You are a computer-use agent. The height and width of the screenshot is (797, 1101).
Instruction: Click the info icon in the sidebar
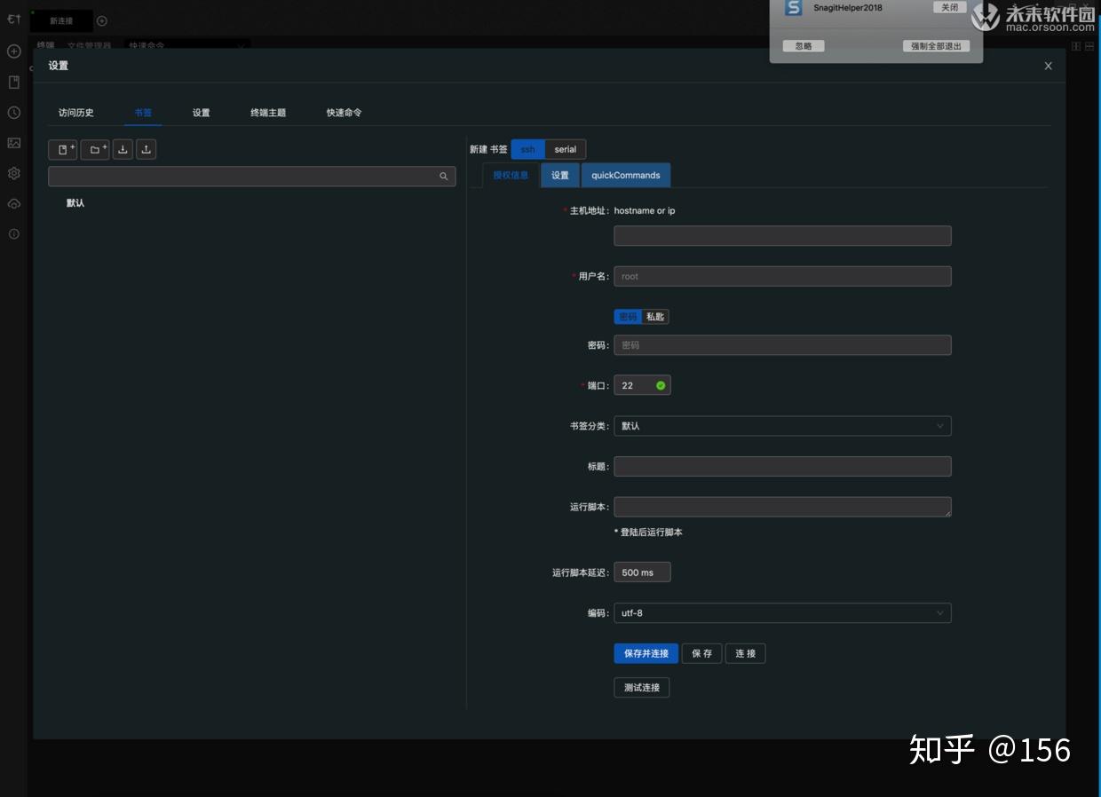coord(14,234)
